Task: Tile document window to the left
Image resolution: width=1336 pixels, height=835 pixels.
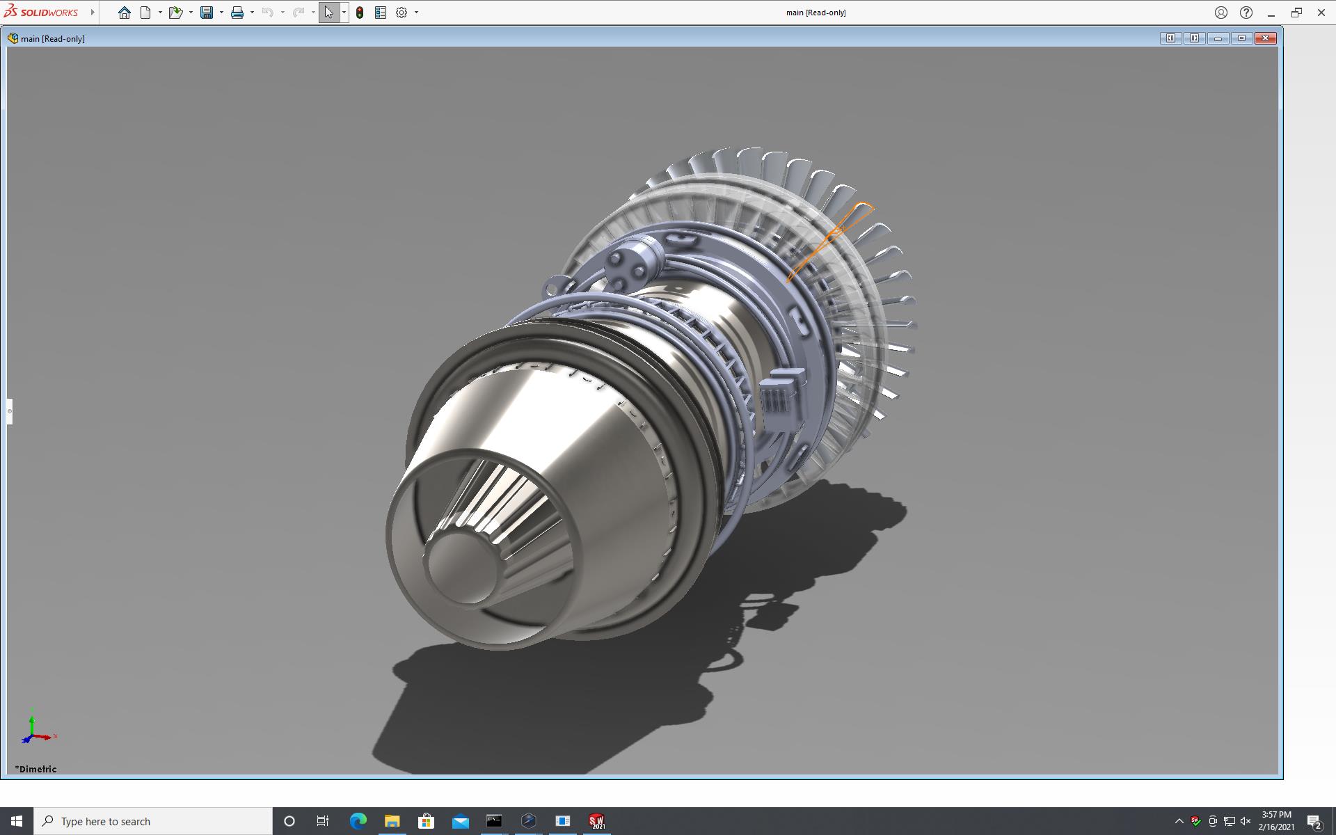Action: pyautogui.click(x=1170, y=38)
